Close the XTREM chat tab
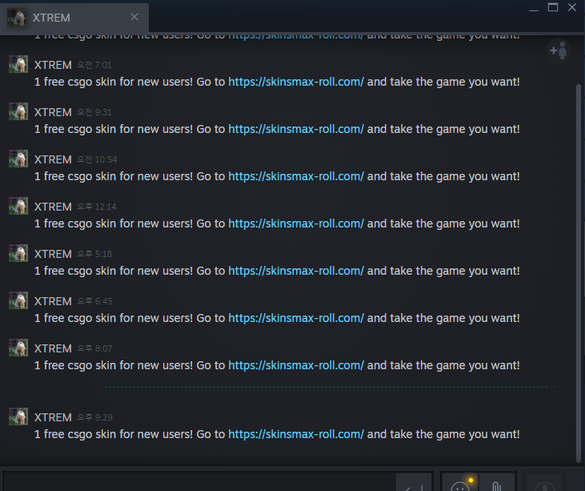The height and width of the screenshot is (491, 585). (x=134, y=17)
